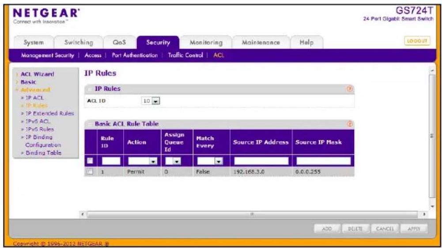The width and height of the screenshot is (442, 248).
Task: Open the Match Every dropdown
Action: tap(210, 161)
